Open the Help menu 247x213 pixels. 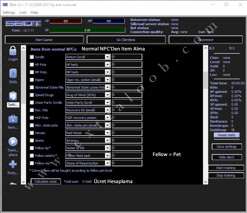click(x=35, y=12)
